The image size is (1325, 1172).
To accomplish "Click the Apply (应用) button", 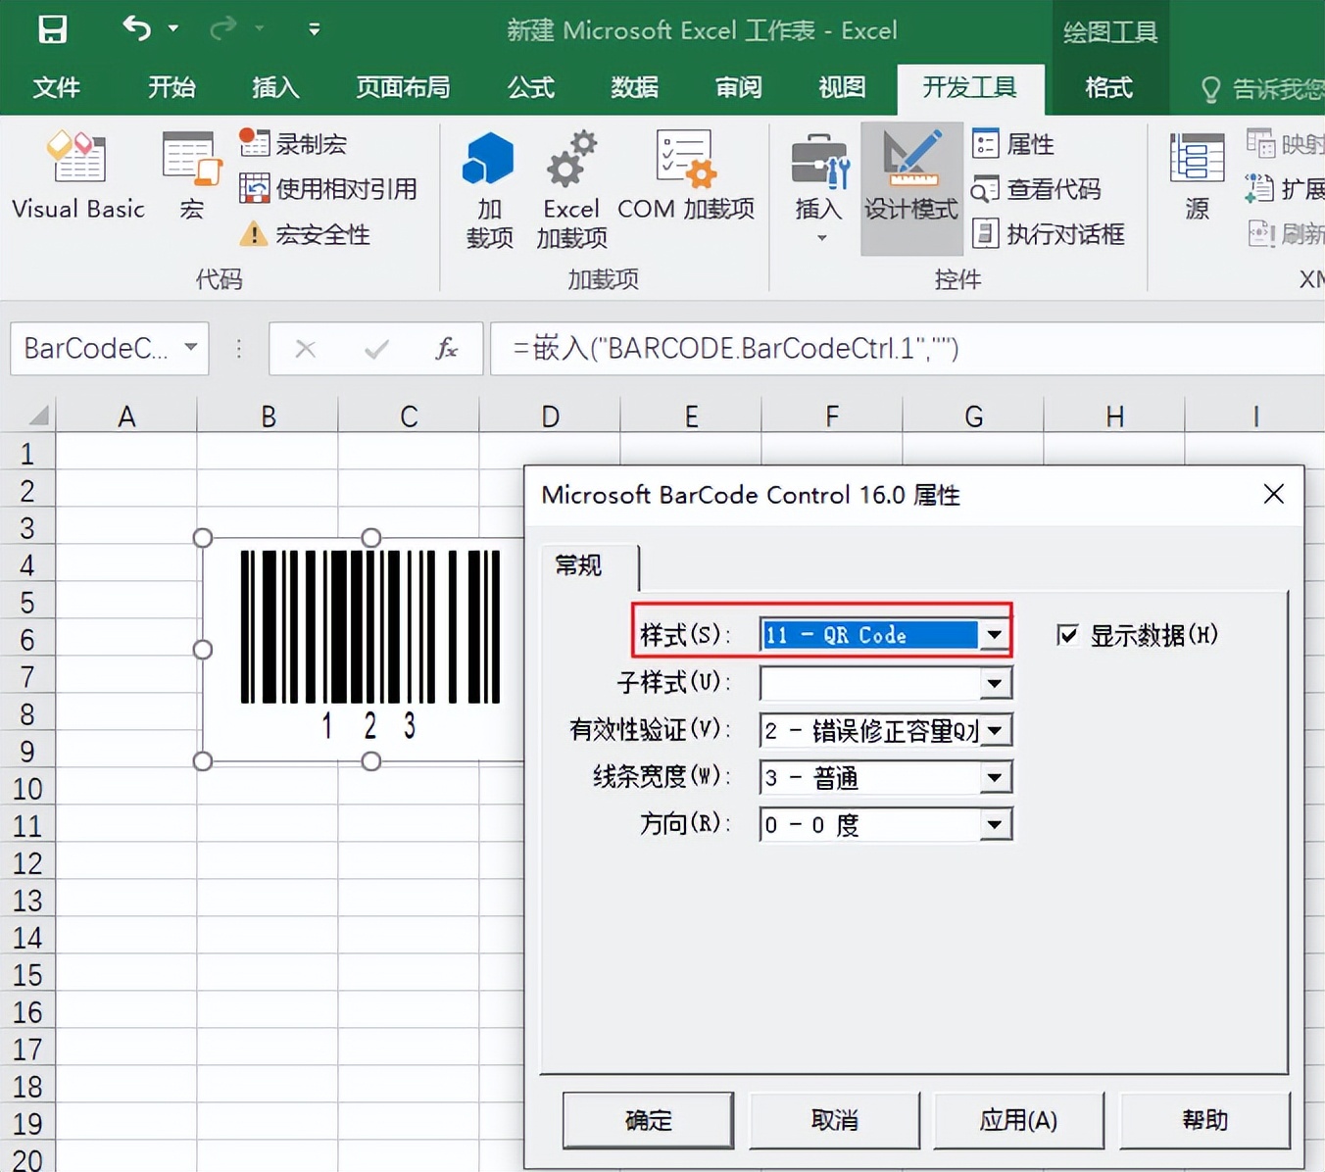I will coord(1018,1119).
